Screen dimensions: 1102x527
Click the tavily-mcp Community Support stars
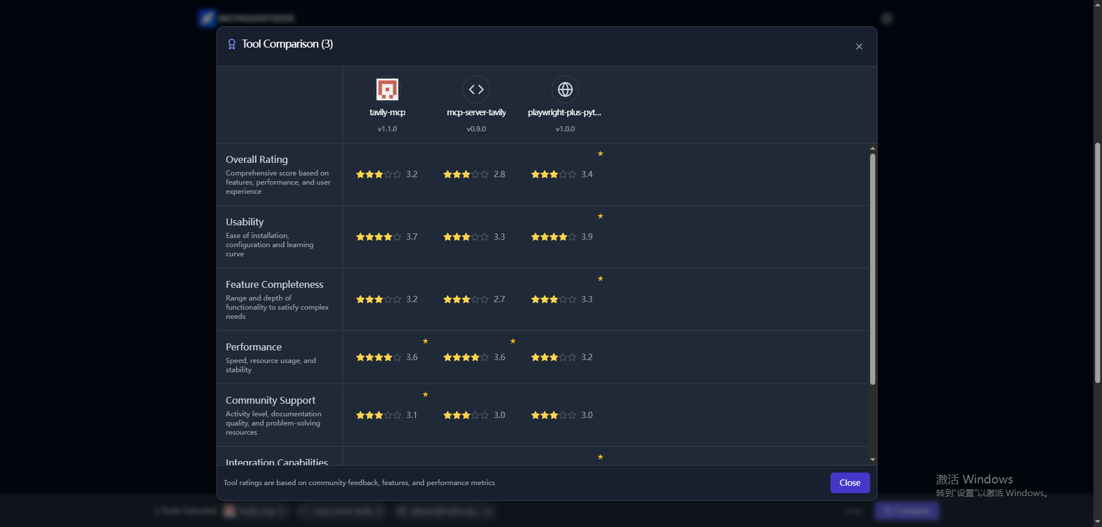point(379,415)
